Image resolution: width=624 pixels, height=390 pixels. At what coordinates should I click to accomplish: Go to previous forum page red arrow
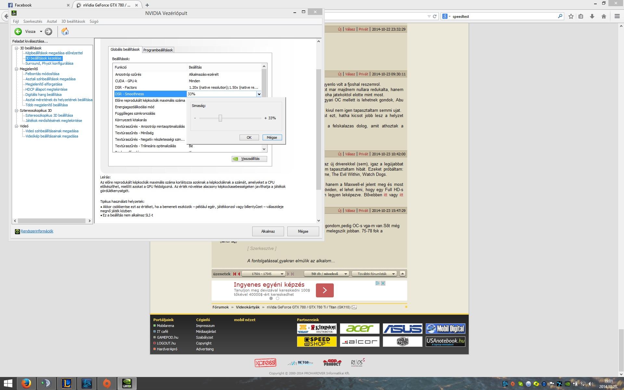pos(239,274)
